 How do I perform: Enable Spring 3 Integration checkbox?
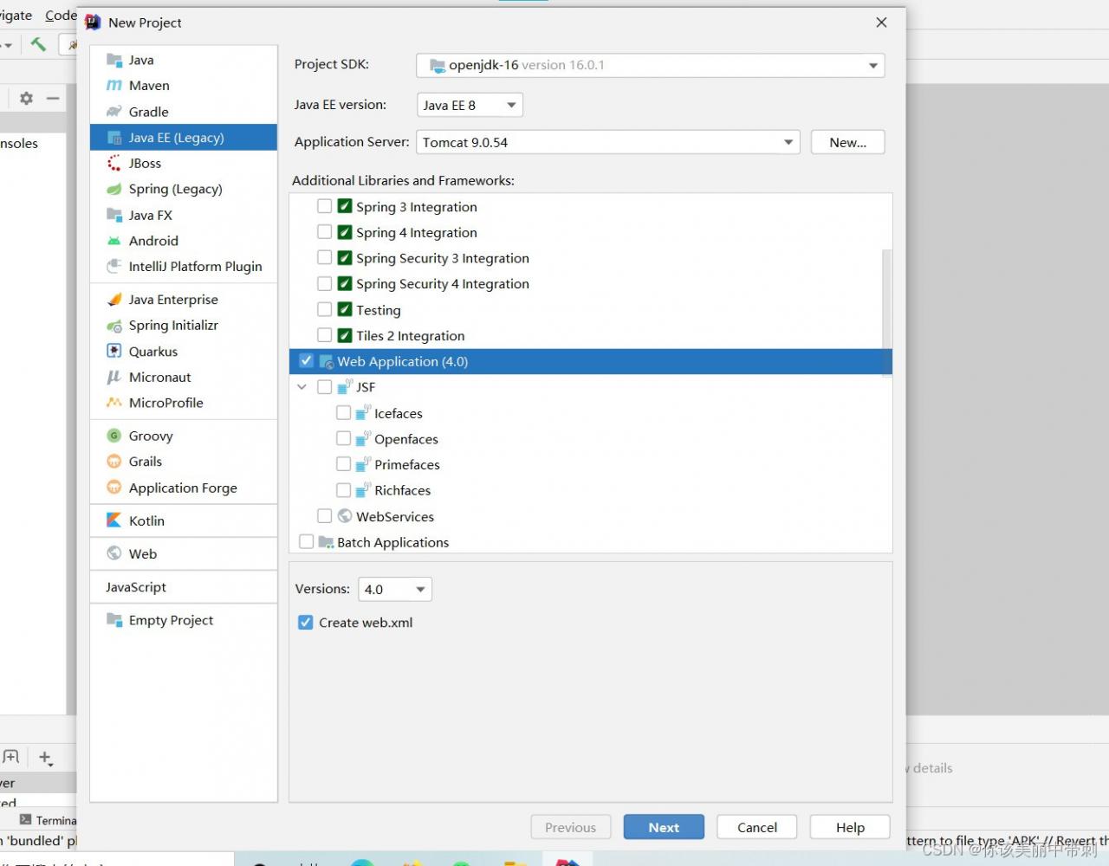click(325, 206)
